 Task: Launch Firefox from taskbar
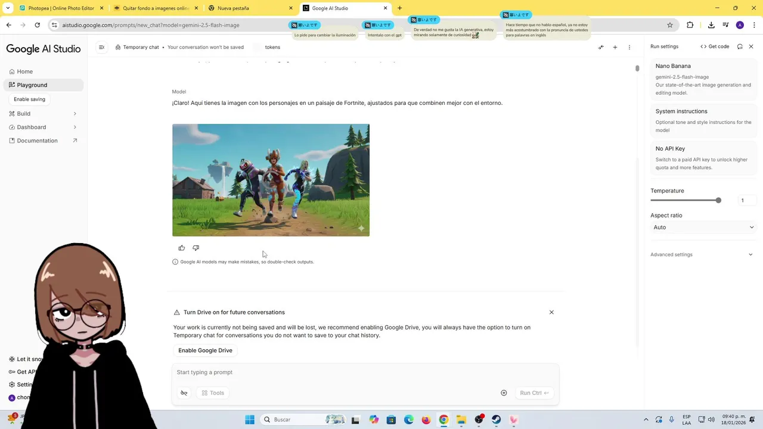(x=426, y=419)
